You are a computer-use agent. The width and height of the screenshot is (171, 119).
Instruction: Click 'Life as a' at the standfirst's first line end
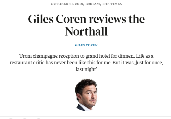coord(145,56)
